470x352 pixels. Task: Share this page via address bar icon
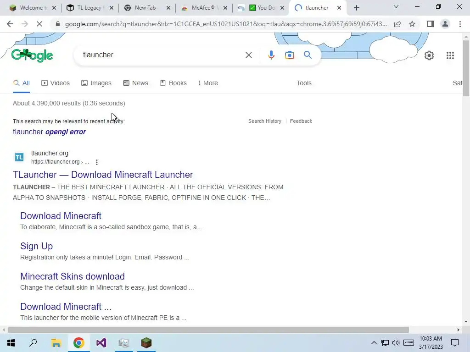click(397, 24)
